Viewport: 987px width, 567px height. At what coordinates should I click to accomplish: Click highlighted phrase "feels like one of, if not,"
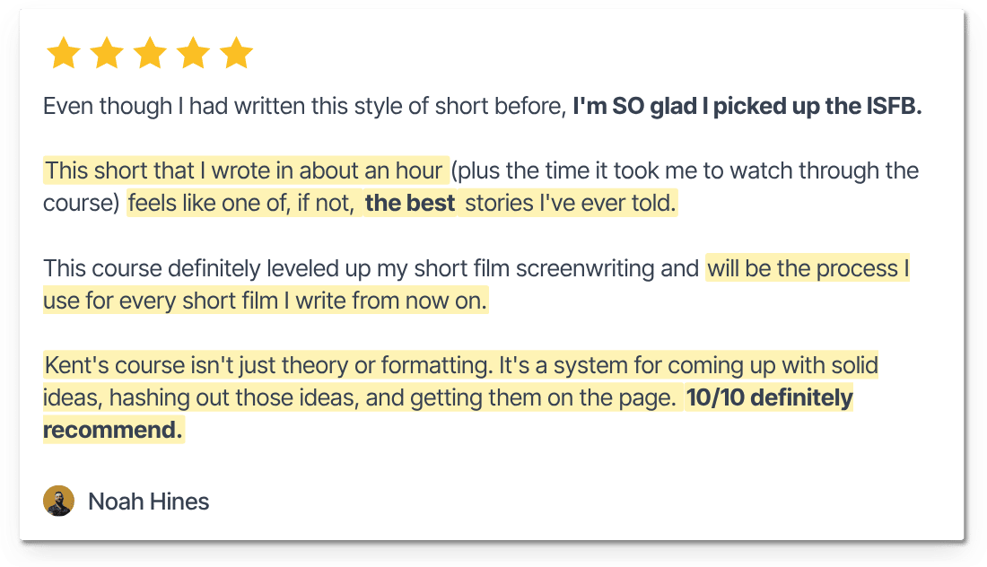click(x=240, y=204)
